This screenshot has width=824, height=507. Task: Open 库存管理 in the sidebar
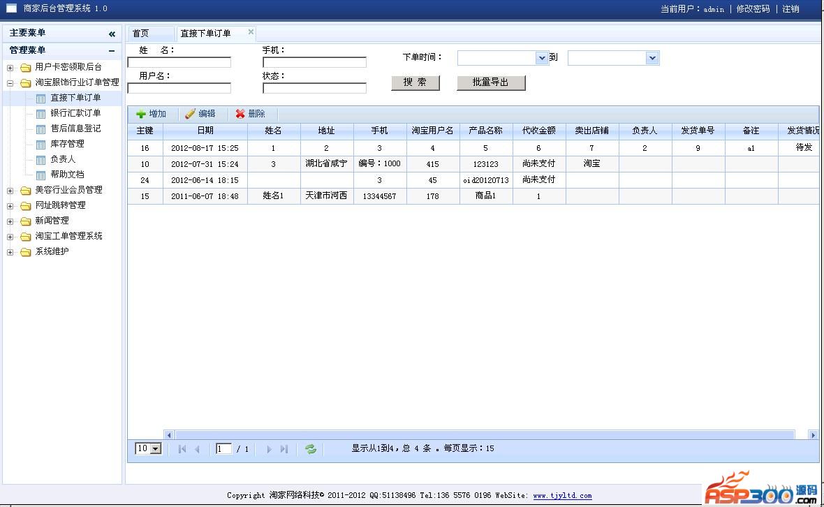click(x=67, y=143)
